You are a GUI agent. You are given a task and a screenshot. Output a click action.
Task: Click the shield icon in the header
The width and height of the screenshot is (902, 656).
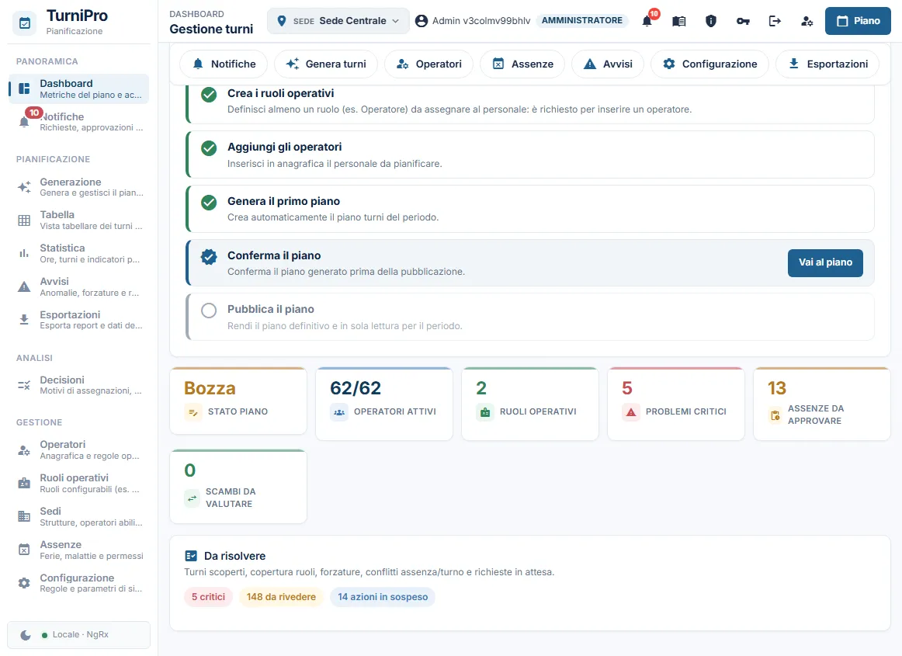711,21
